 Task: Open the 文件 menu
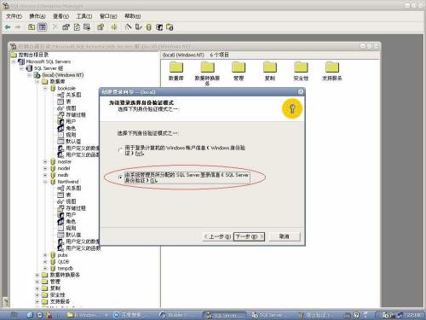[x=14, y=16]
